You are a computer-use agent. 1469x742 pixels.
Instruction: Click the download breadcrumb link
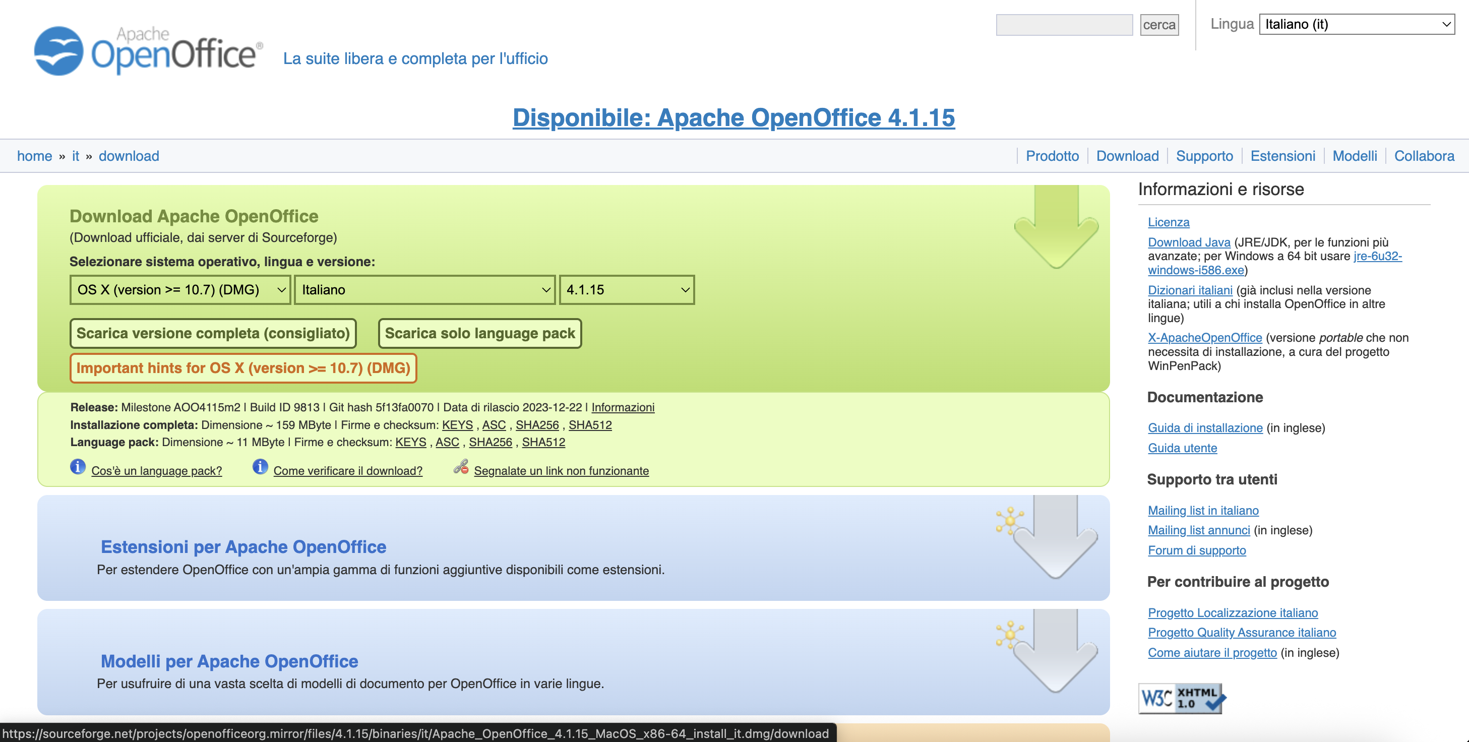click(x=129, y=156)
